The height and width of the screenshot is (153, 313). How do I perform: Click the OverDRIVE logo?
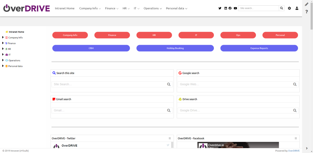[x=26, y=8]
